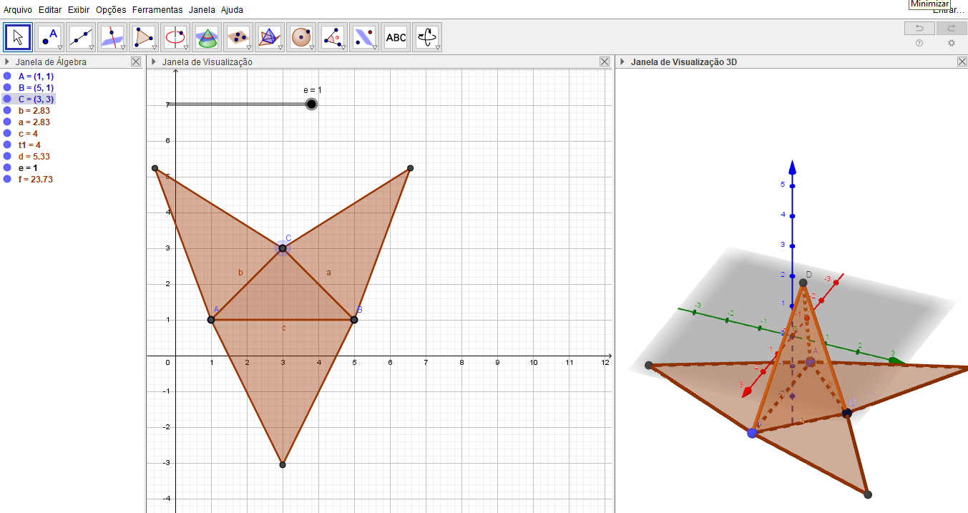Open the Perpendicular Line tool dropdown arrow
968x513 pixels.
pyautogui.click(x=123, y=47)
